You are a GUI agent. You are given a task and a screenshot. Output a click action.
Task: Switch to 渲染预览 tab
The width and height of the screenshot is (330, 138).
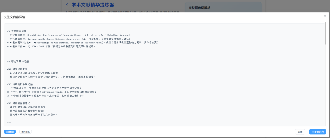(10, 132)
